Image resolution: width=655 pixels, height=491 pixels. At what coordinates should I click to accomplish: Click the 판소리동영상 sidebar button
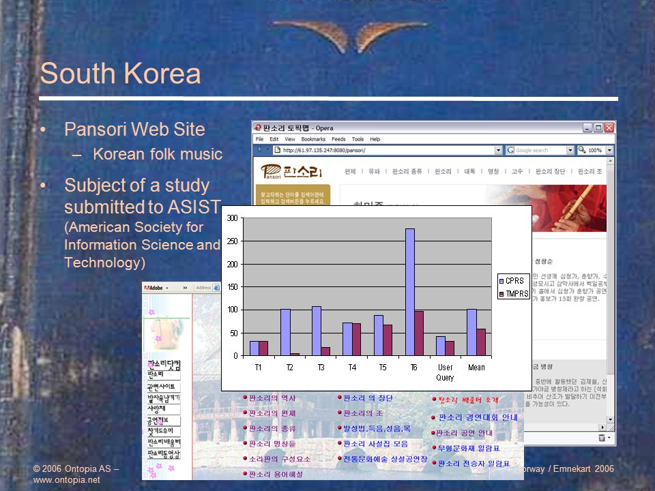click(x=163, y=454)
